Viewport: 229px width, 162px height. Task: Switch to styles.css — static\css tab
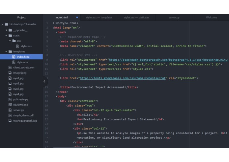click(x=136, y=18)
